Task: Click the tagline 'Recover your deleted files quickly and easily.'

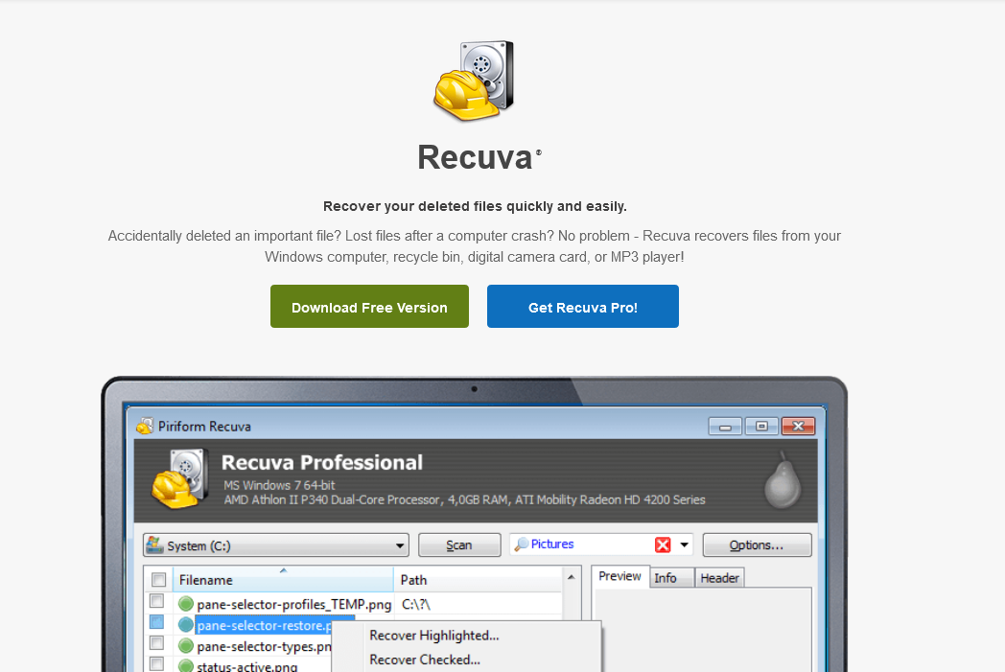Action: point(475,206)
